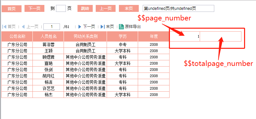256x119 pixels.
Task: Click the toolbar current page box showing 1
Action: (x=52, y=27)
